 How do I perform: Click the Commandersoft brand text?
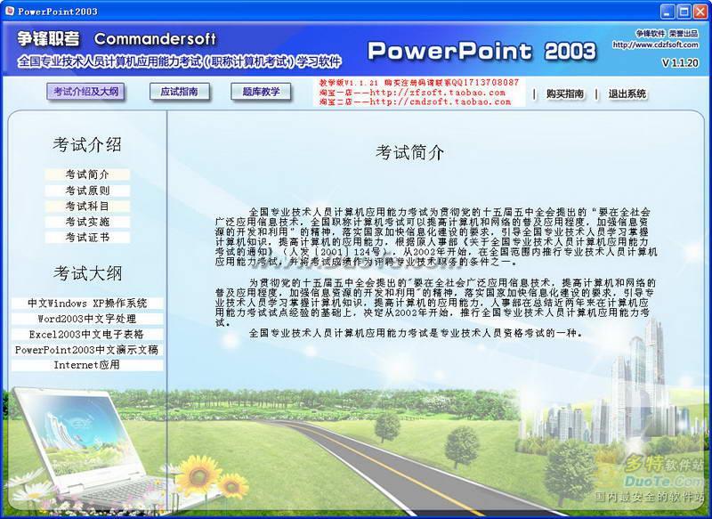pos(155,39)
